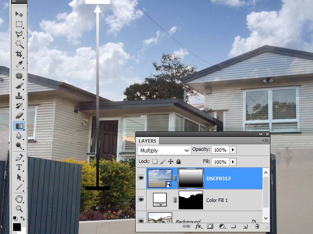Screen dimensions: 313x234
Task: Open the Layers panel options menu
Action: pos(265,141)
